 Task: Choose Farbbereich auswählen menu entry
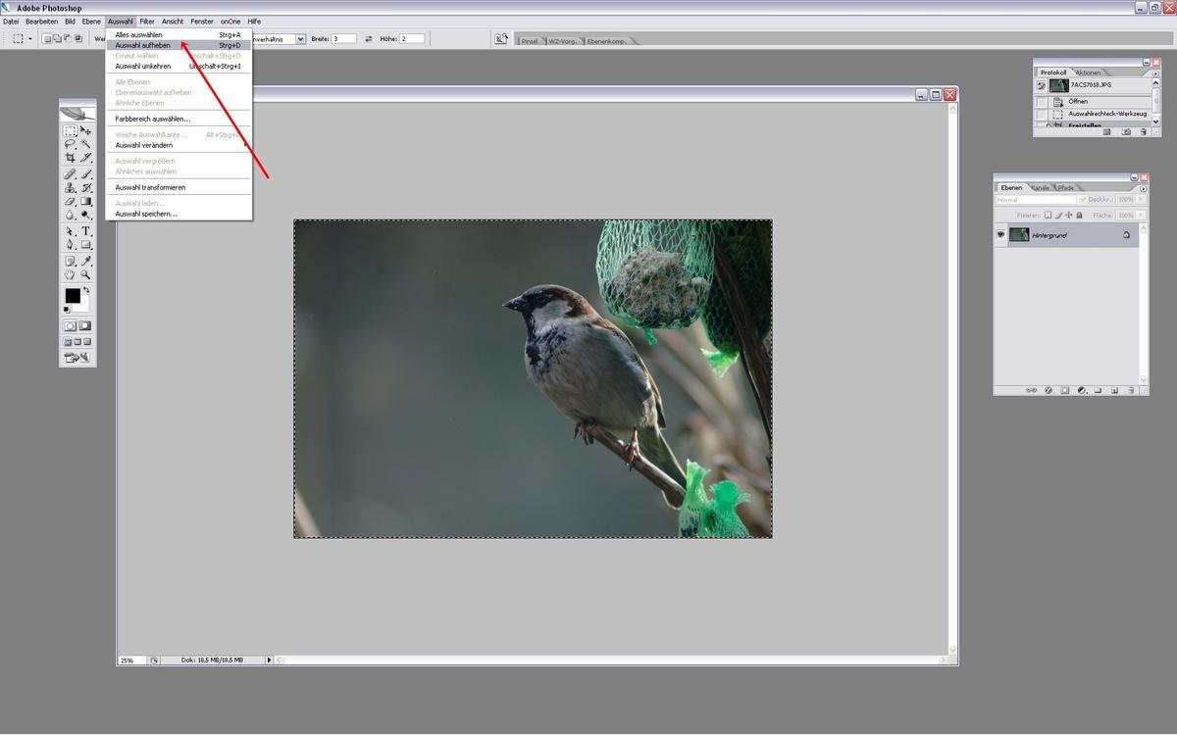coord(179,119)
